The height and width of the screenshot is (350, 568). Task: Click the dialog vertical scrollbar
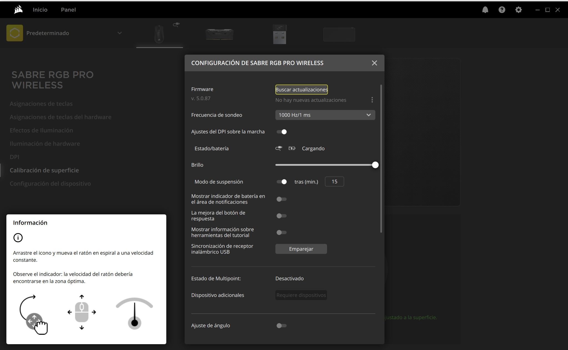[381, 159]
